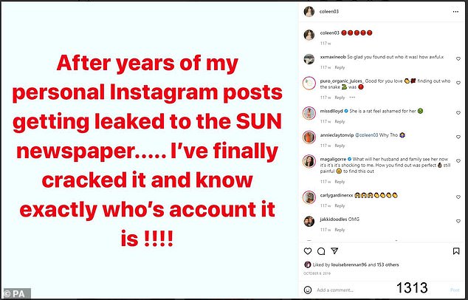Open coleen03's profile picture in post header
The height and width of the screenshot is (300, 468).
(x=309, y=12)
